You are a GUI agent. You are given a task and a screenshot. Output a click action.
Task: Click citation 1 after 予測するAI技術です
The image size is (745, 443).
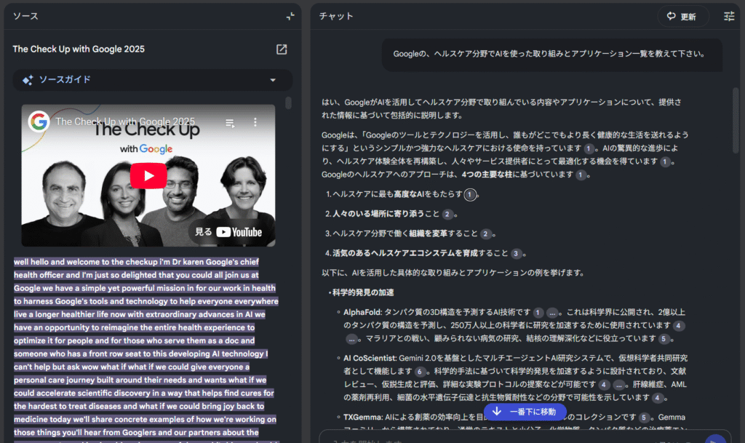click(x=538, y=313)
